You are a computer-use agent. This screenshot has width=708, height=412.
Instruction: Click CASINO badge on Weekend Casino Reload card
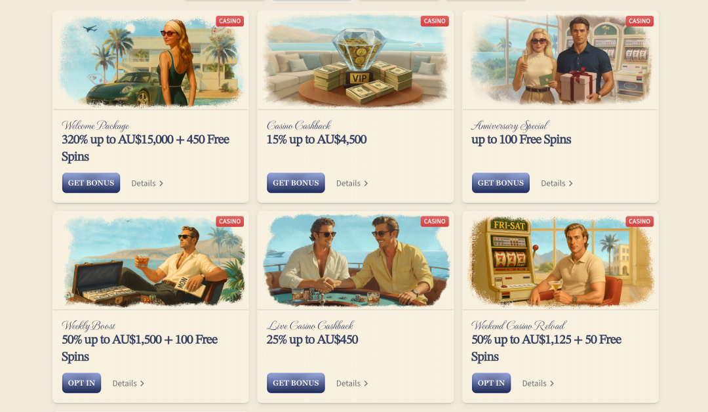(639, 221)
